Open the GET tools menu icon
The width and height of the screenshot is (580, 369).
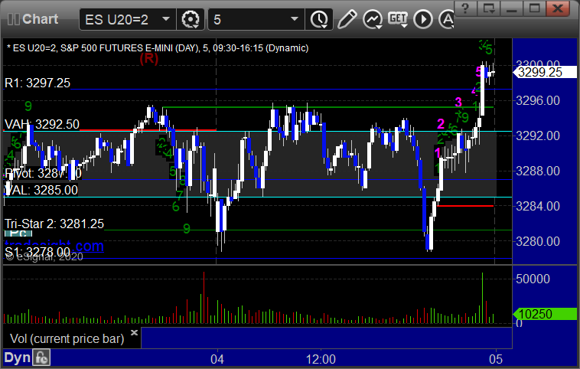click(x=398, y=19)
